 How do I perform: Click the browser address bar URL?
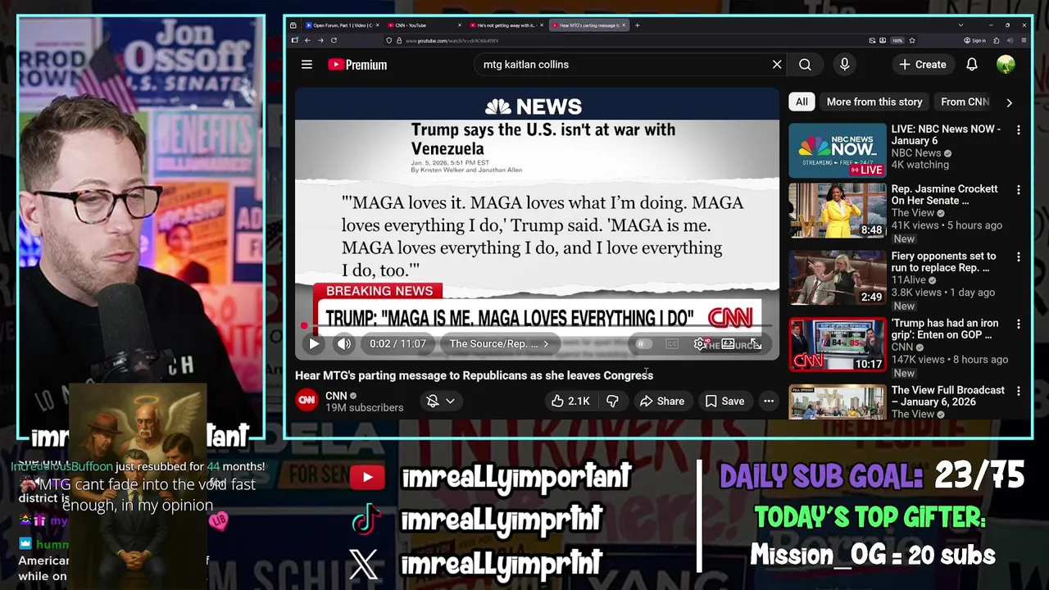[x=452, y=40]
